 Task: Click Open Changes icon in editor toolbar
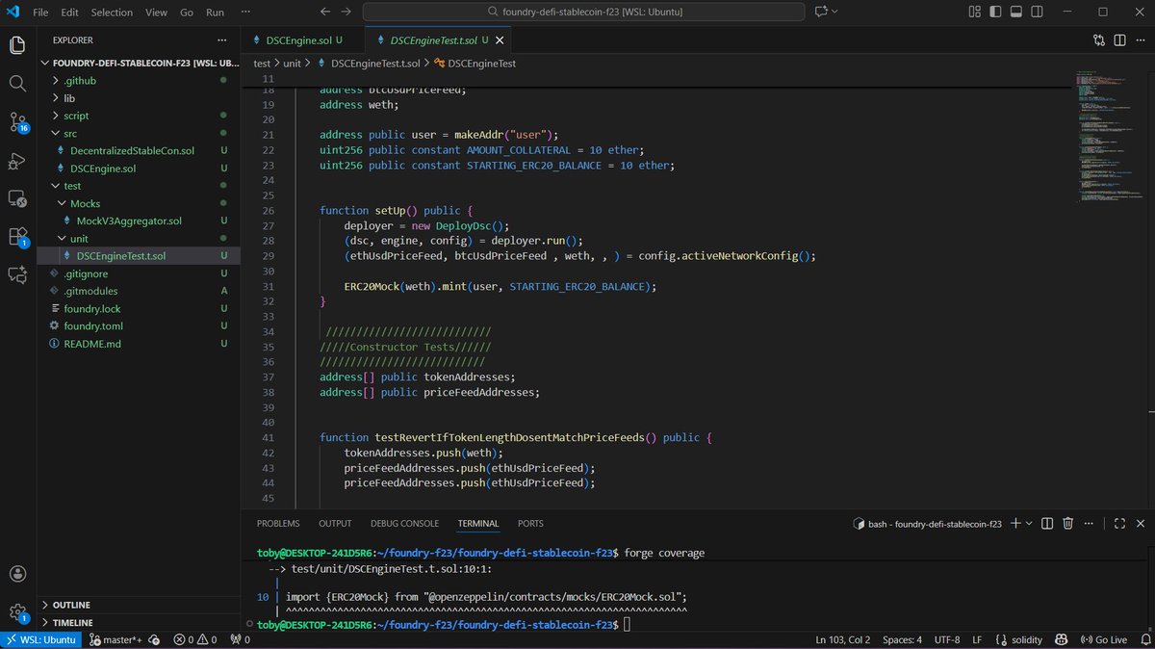1099,40
